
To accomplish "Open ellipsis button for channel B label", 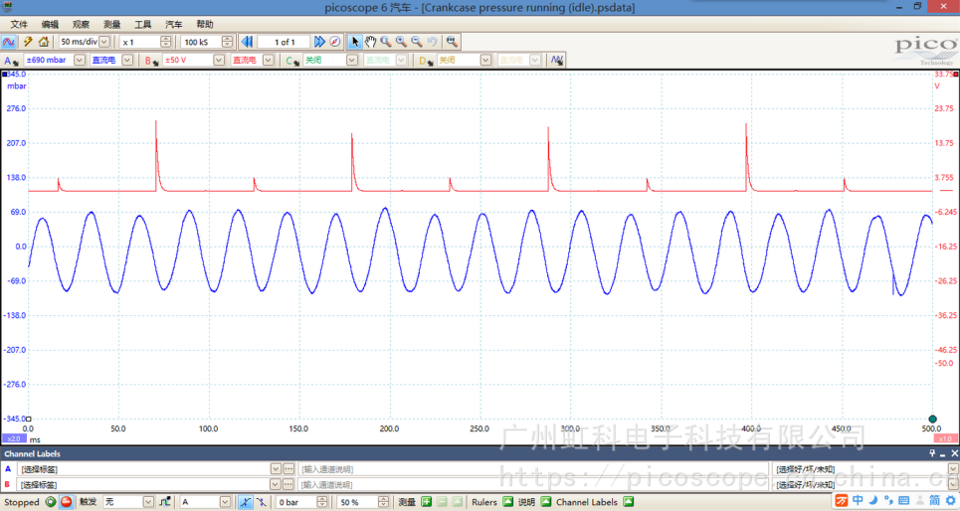I will 288,484.
